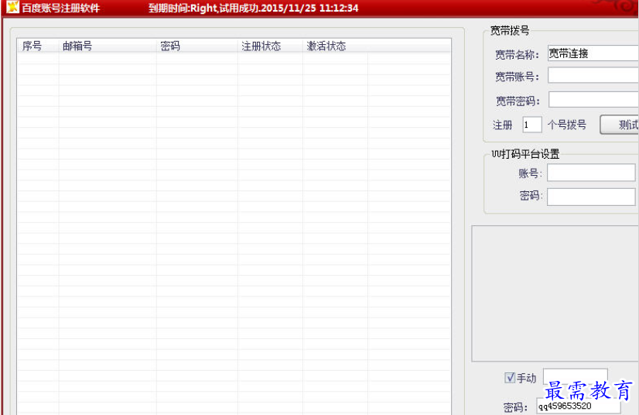Click the 宽带拨号 group label
Image resolution: width=639 pixels, height=415 pixels.
coord(510,31)
